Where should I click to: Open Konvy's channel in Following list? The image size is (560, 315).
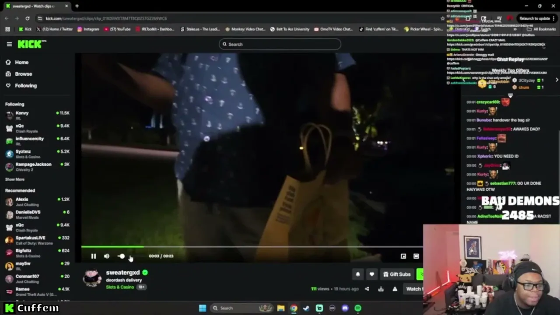tap(37, 115)
